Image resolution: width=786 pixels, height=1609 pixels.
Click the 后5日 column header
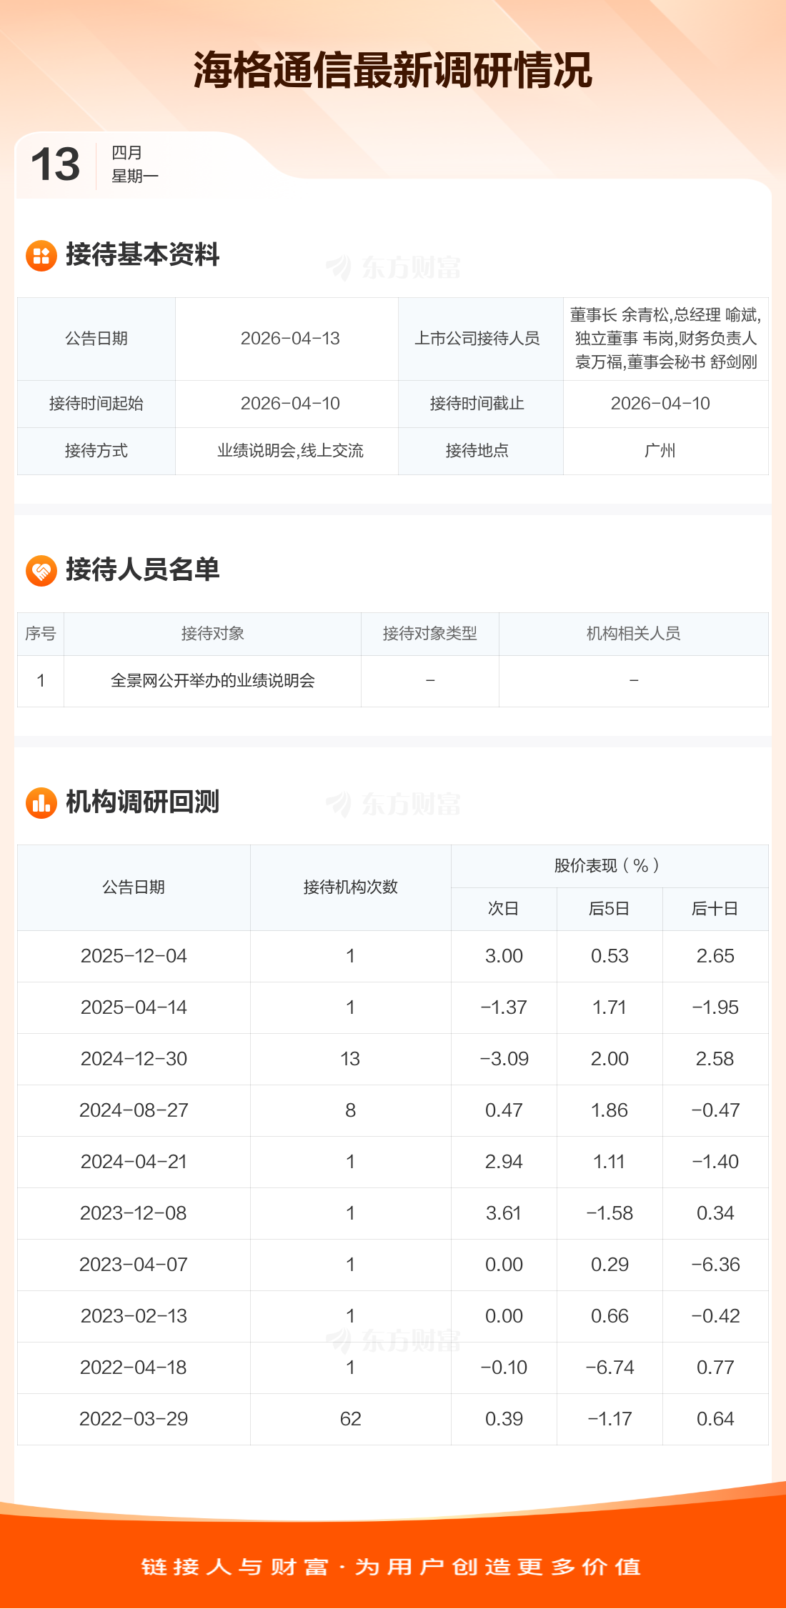(609, 909)
